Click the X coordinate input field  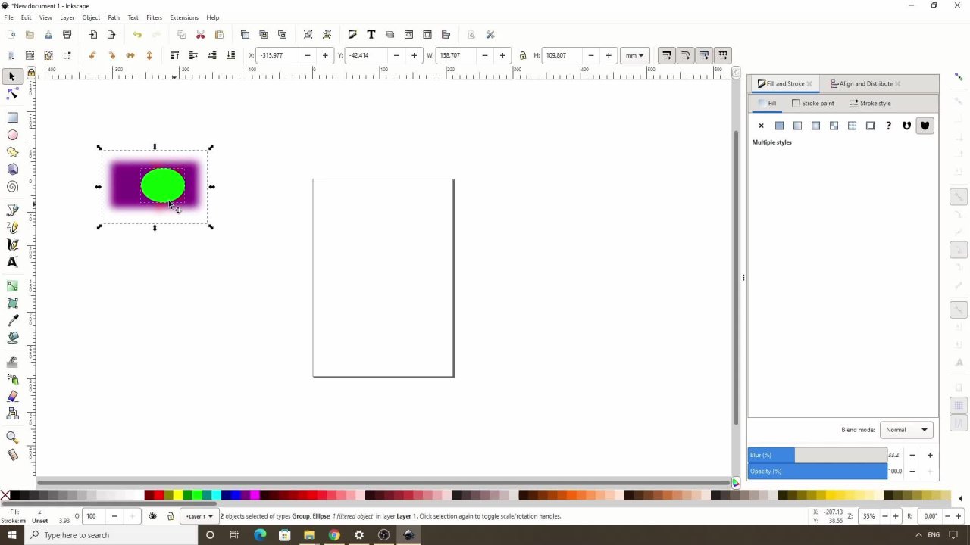278,55
